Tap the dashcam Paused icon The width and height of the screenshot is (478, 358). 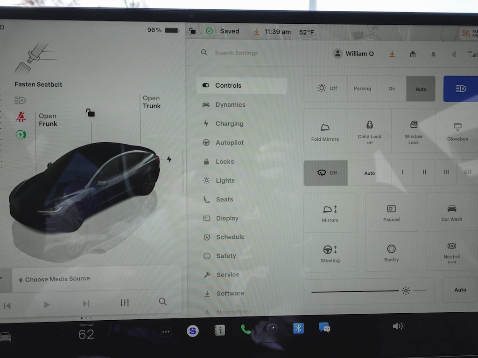391,213
